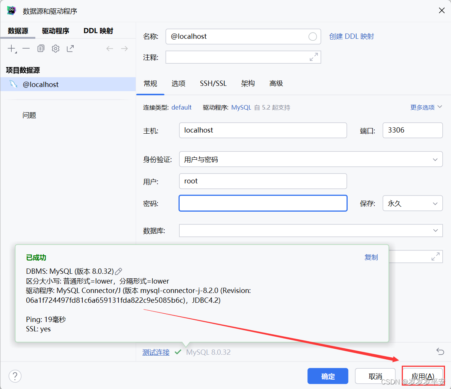Expand the comment field with arrows icon
The width and height of the screenshot is (451, 389).
click(313, 57)
